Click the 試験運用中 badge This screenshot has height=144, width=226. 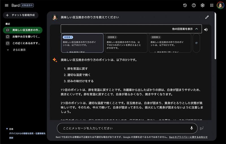(27, 5)
